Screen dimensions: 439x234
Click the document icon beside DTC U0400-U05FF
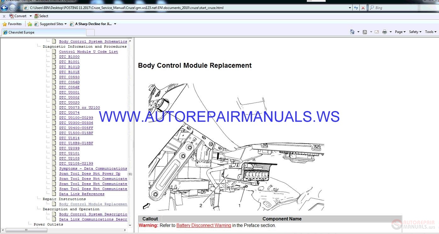click(54, 128)
